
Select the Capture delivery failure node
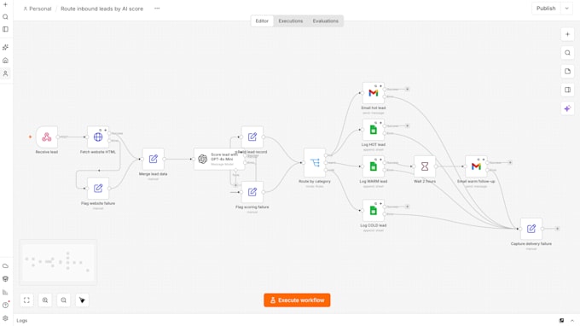[531, 229]
